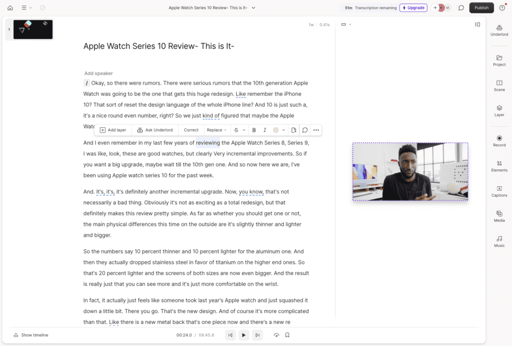Select scene 1 thumbnail

pos(33,30)
